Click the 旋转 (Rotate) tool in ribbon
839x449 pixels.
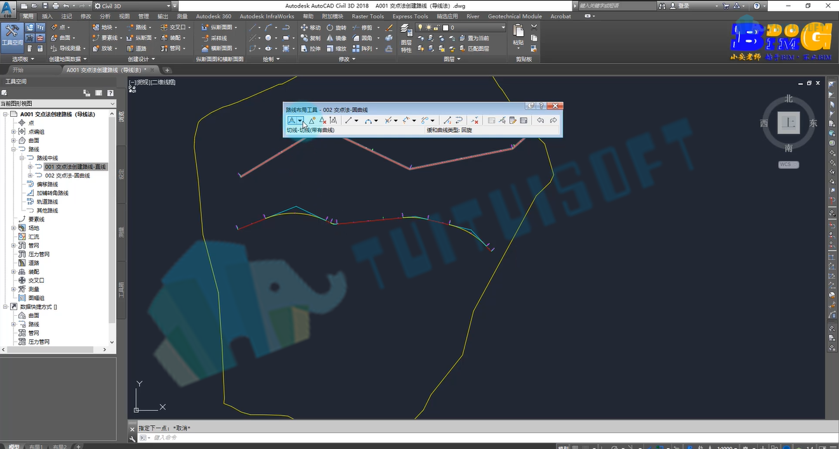pos(336,28)
